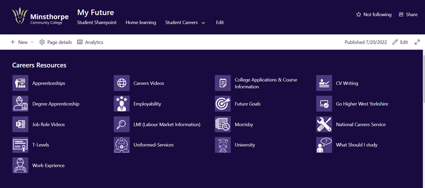
Task: Open the Work-Exprience link text
Action: 48,165
